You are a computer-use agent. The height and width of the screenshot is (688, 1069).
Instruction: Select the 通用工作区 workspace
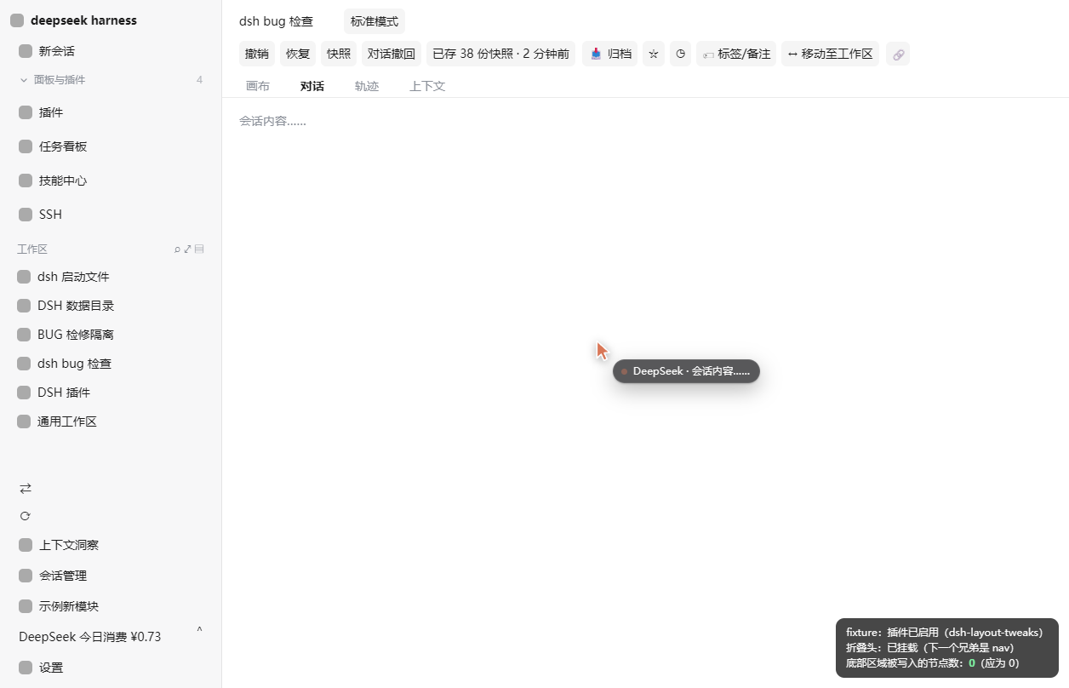coord(111,421)
